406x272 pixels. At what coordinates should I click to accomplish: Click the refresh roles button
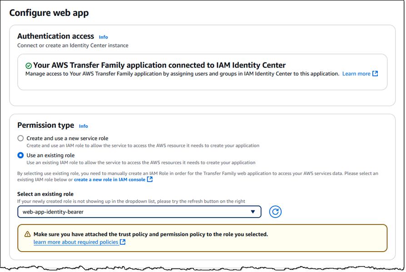coord(275,212)
